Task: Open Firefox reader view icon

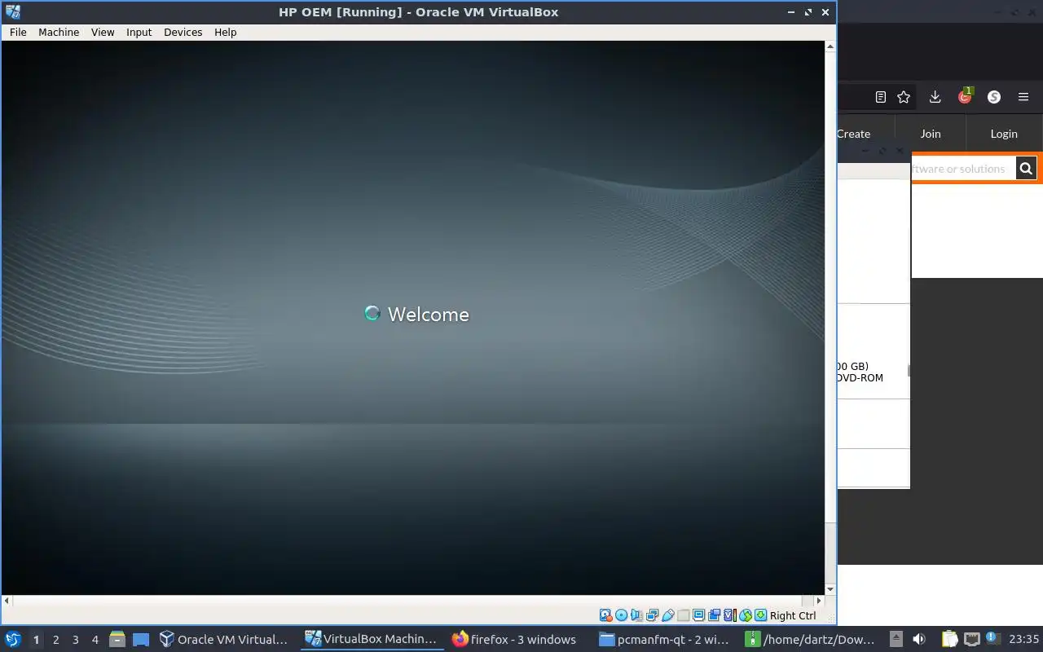Action: coord(881,97)
